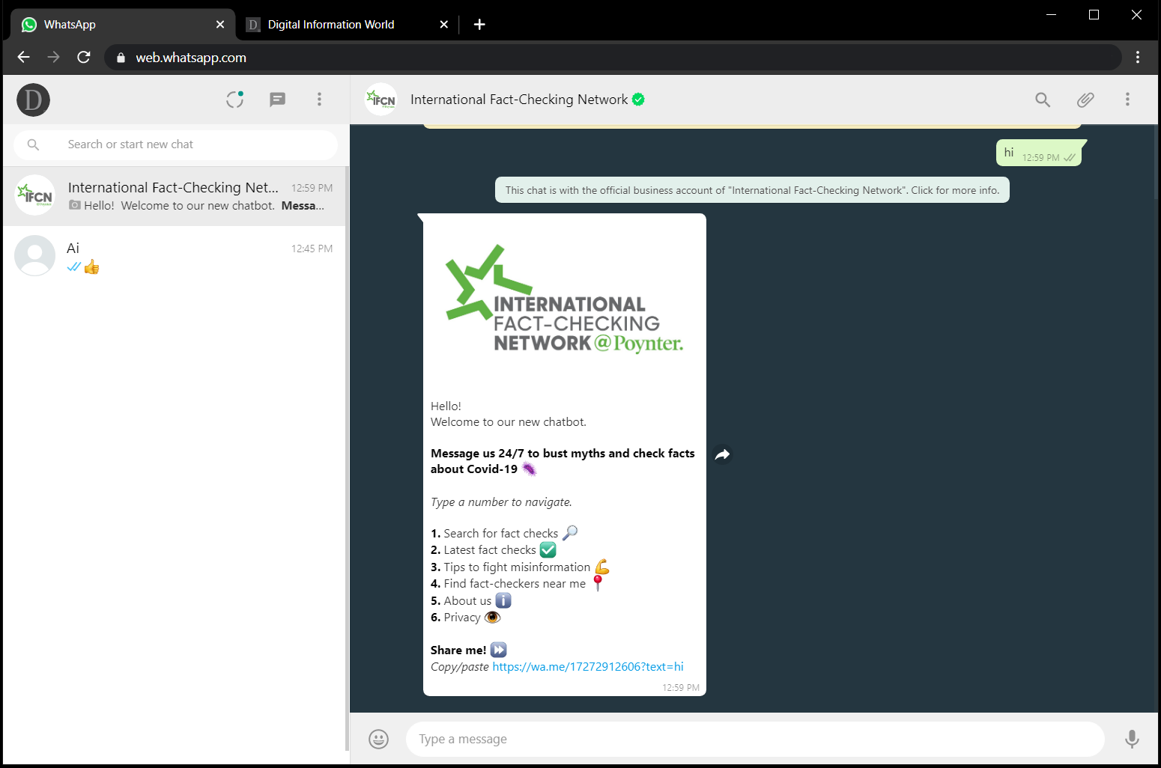
Task: Click "Type a number to navigate." text
Action: click(x=501, y=502)
